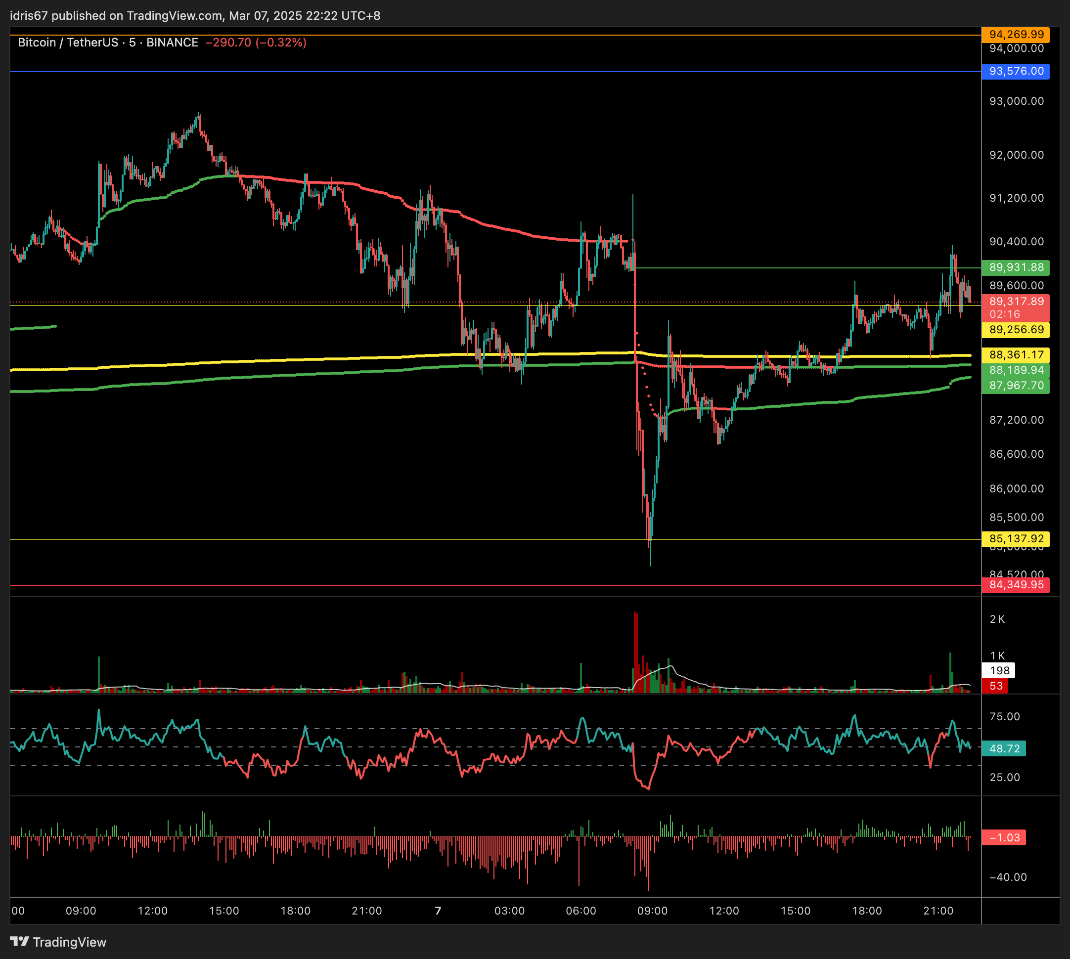Image resolution: width=1070 pixels, height=959 pixels.
Task: Click the bold 7 date label on time axis
Action: click(x=438, y=911)
